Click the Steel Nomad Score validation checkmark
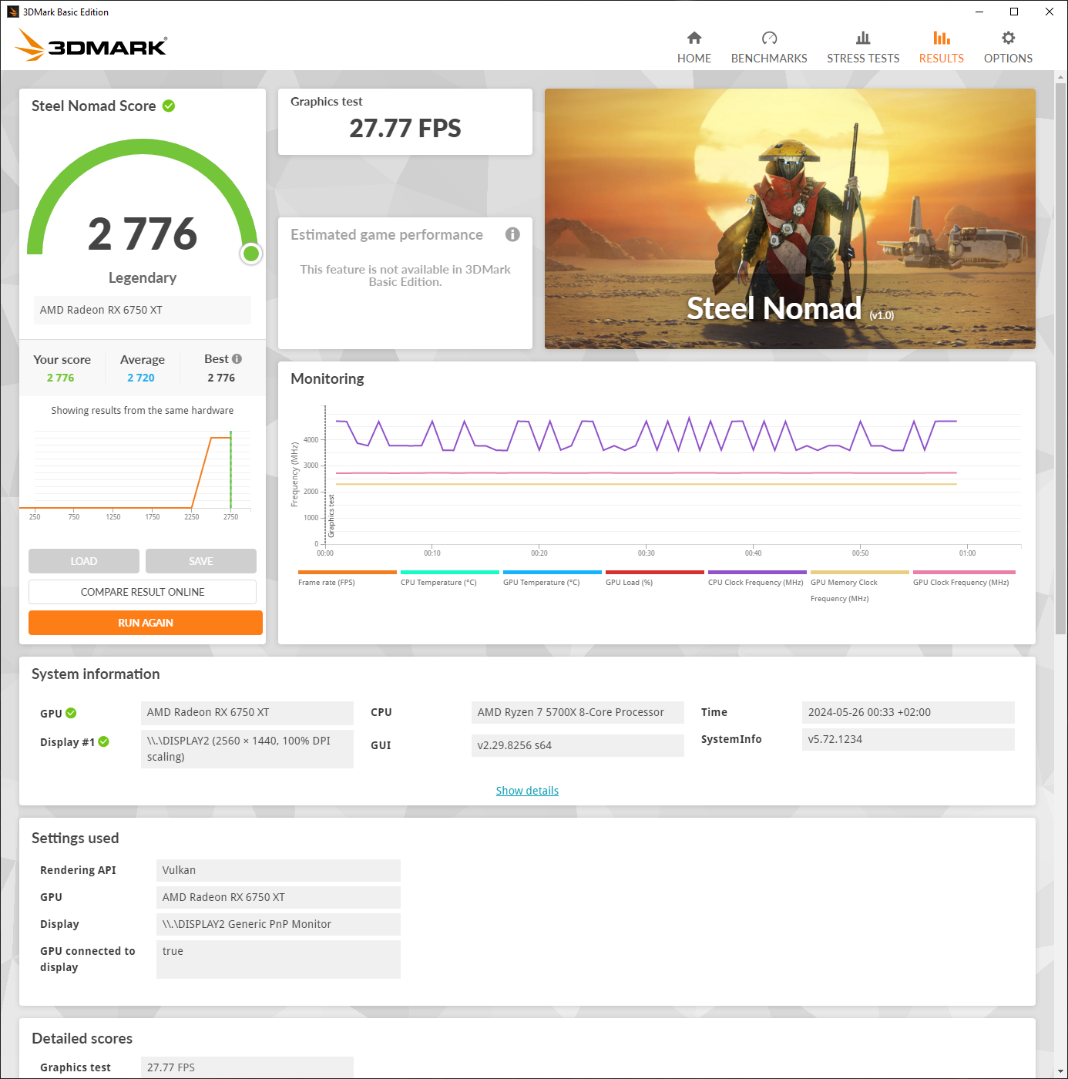Screen dimensions: 1068x1079 point(169,106)
